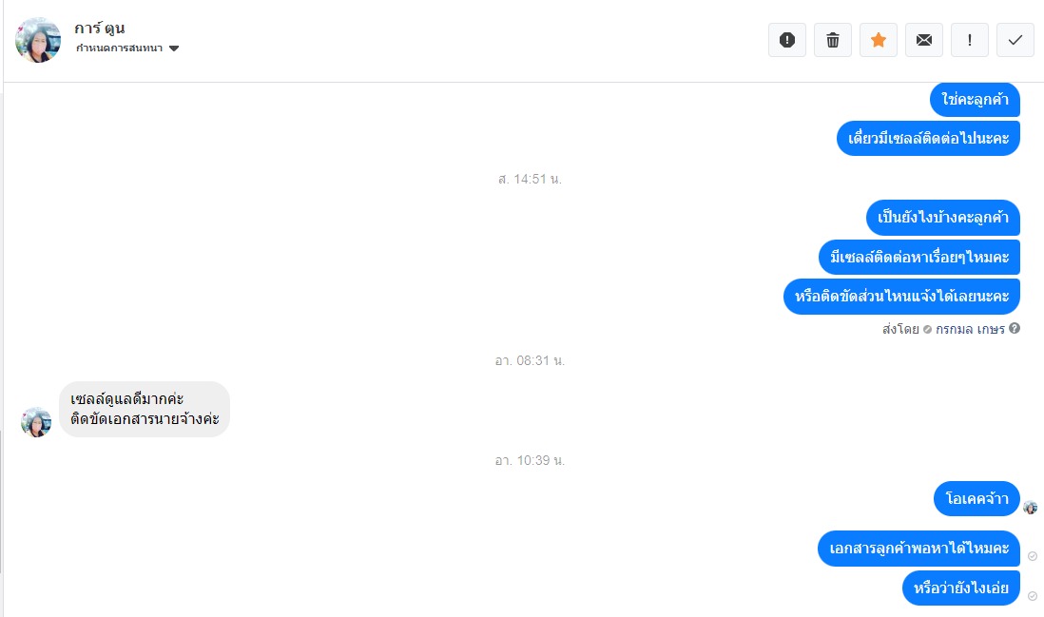
Task: Click delivered check beside เอกสารลูกค้าพอหาได้ไหมคะ
Action: tap(1032, 556)
